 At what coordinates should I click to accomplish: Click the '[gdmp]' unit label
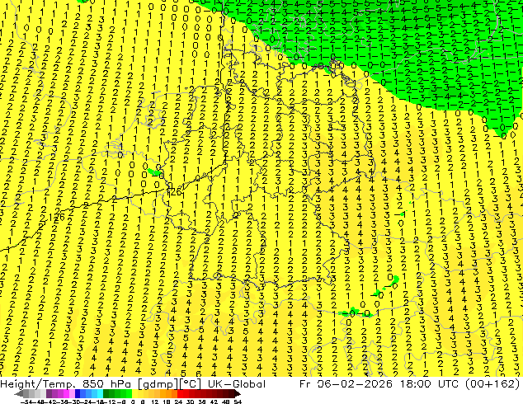click(158, 384)
